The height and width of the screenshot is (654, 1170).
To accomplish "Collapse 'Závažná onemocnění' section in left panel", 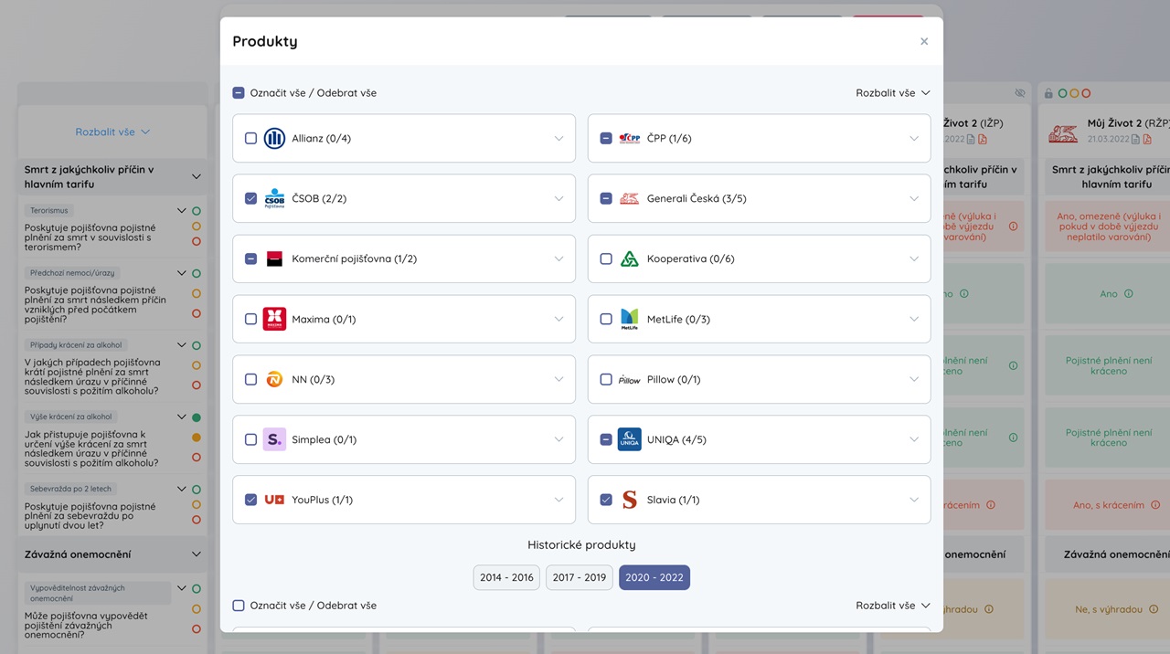I will [x=196, y=554].
